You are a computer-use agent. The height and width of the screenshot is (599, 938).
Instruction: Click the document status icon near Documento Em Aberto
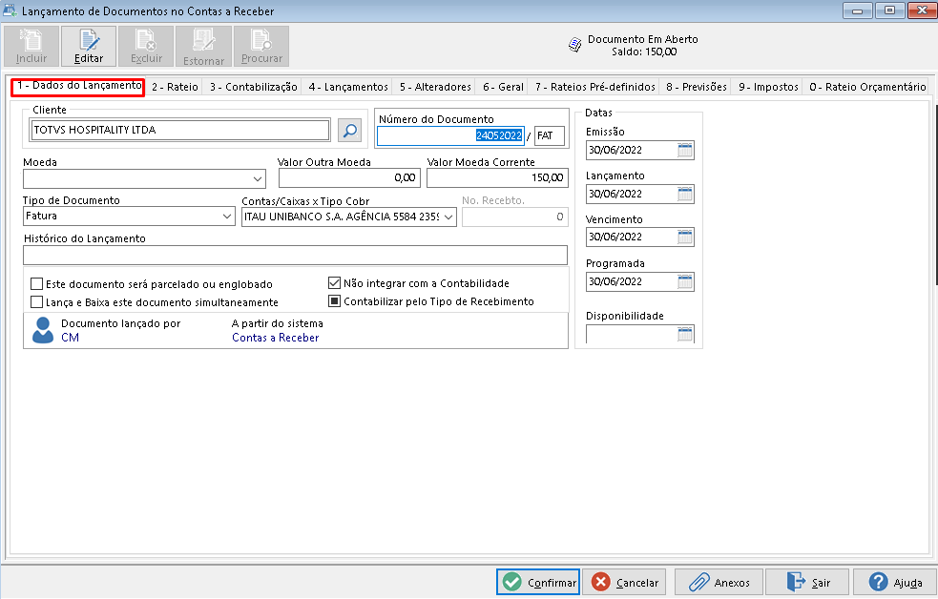(574, 45)
